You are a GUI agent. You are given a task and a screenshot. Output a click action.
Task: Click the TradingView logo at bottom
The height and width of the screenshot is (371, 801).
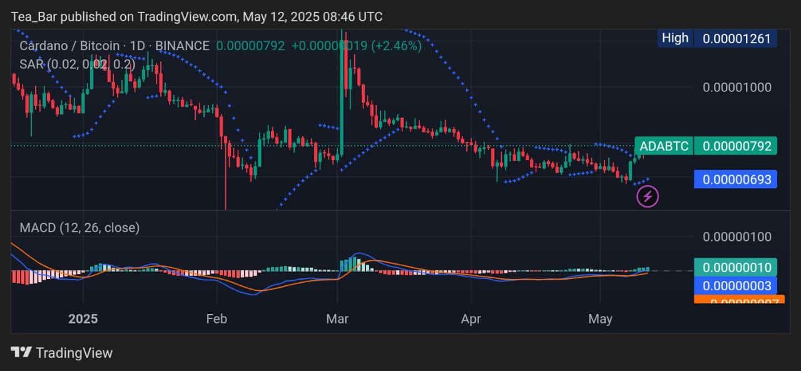point(62,353)
